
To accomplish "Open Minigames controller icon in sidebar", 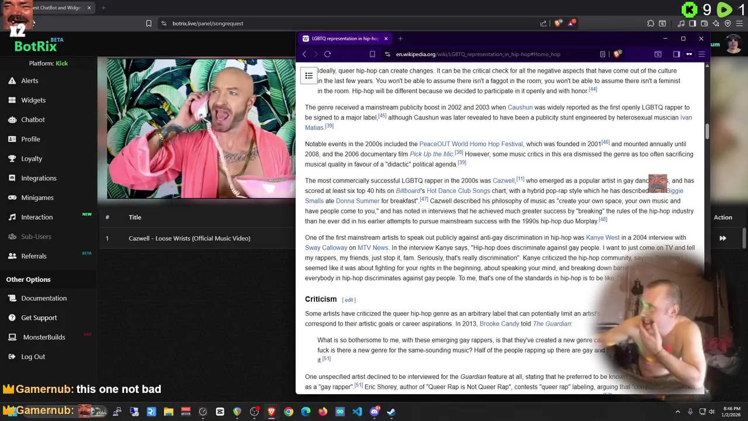I will point(12,198).
